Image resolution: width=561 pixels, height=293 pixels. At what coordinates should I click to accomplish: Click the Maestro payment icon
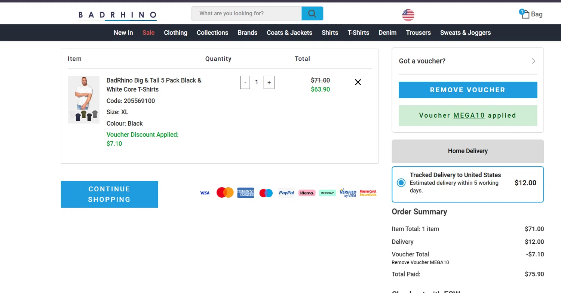pos(266,193)
